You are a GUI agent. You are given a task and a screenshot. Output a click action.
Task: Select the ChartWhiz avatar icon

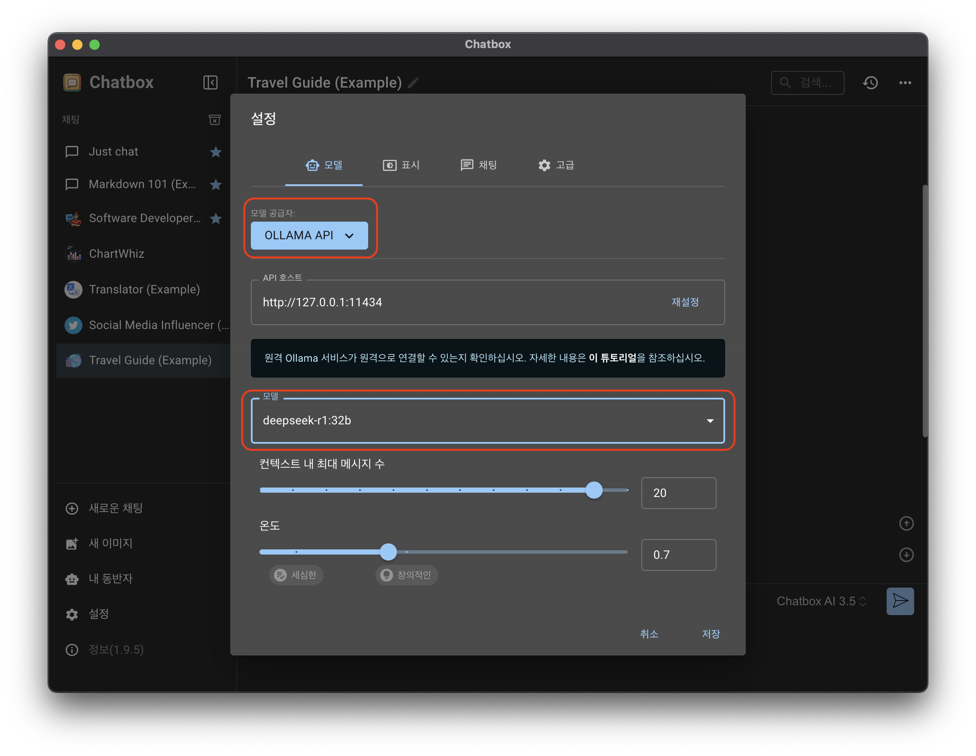point(73,254)
